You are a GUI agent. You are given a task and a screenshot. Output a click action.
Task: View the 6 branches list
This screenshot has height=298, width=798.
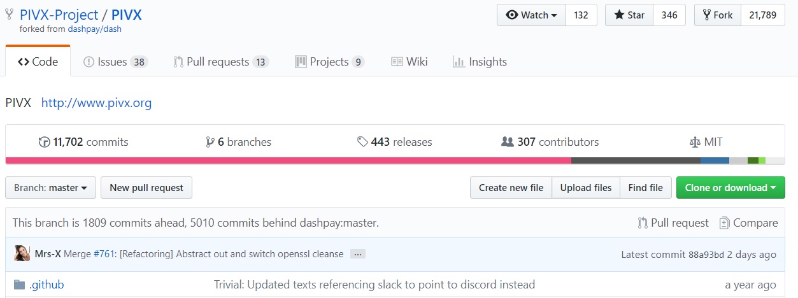[x=239, y=142]
